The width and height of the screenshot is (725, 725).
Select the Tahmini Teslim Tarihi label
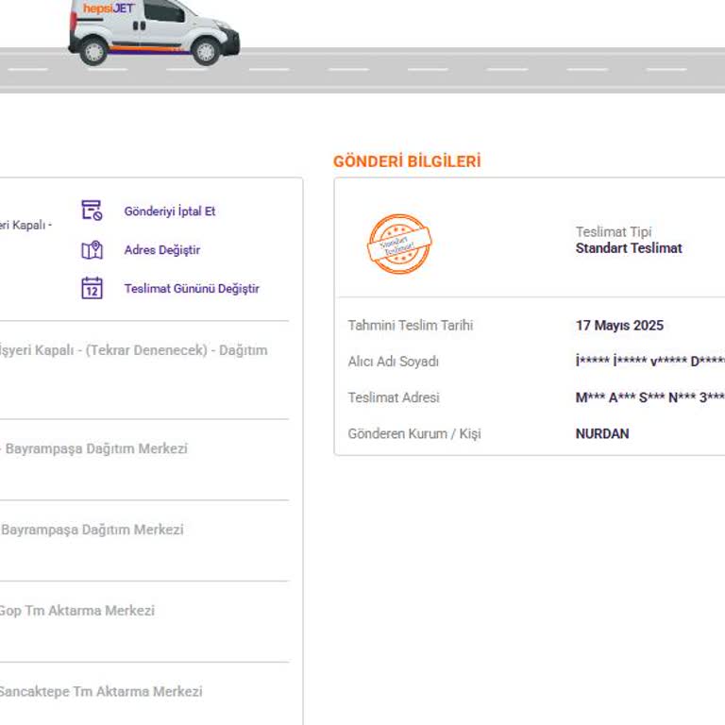point(410,326)
